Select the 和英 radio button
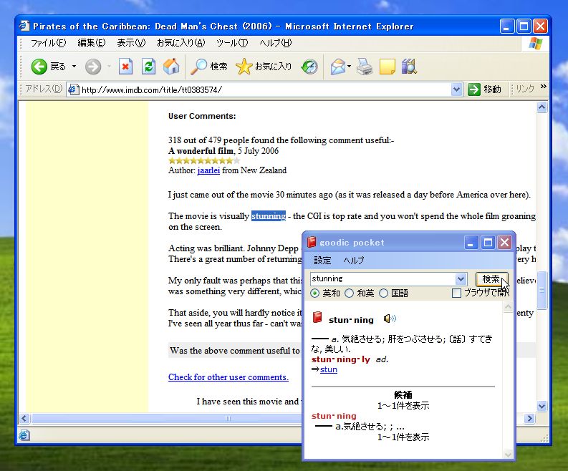Screen dimensions: 568x471 [350, 293]
